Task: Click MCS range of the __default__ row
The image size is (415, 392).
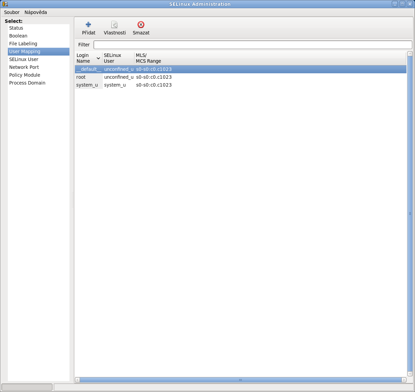Action: pos(154,69)
